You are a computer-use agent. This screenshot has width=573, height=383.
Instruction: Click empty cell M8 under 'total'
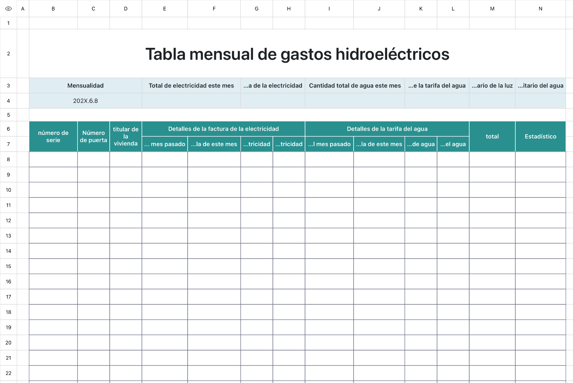click(x=492, y=159)
